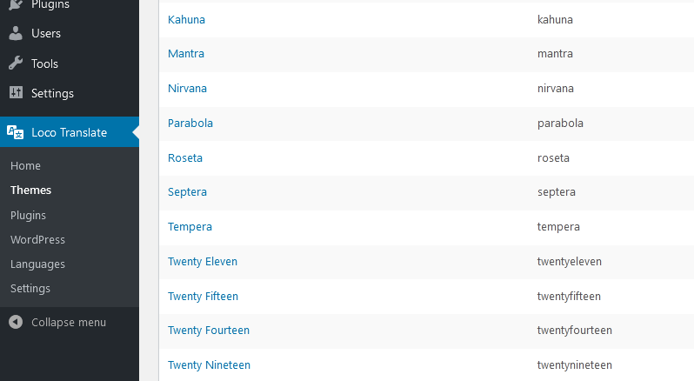The width and height of the screenshot is (694, 381).
Task: Open the Tempera theme link
Action: [x=190, y=227]
